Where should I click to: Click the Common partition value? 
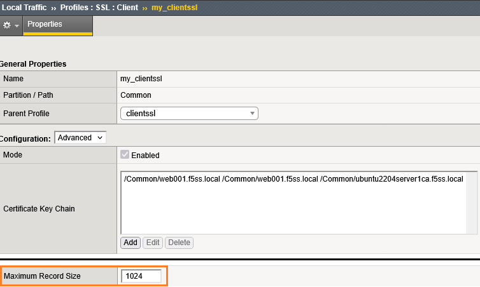pyautogui.click(x=136, y=95)
